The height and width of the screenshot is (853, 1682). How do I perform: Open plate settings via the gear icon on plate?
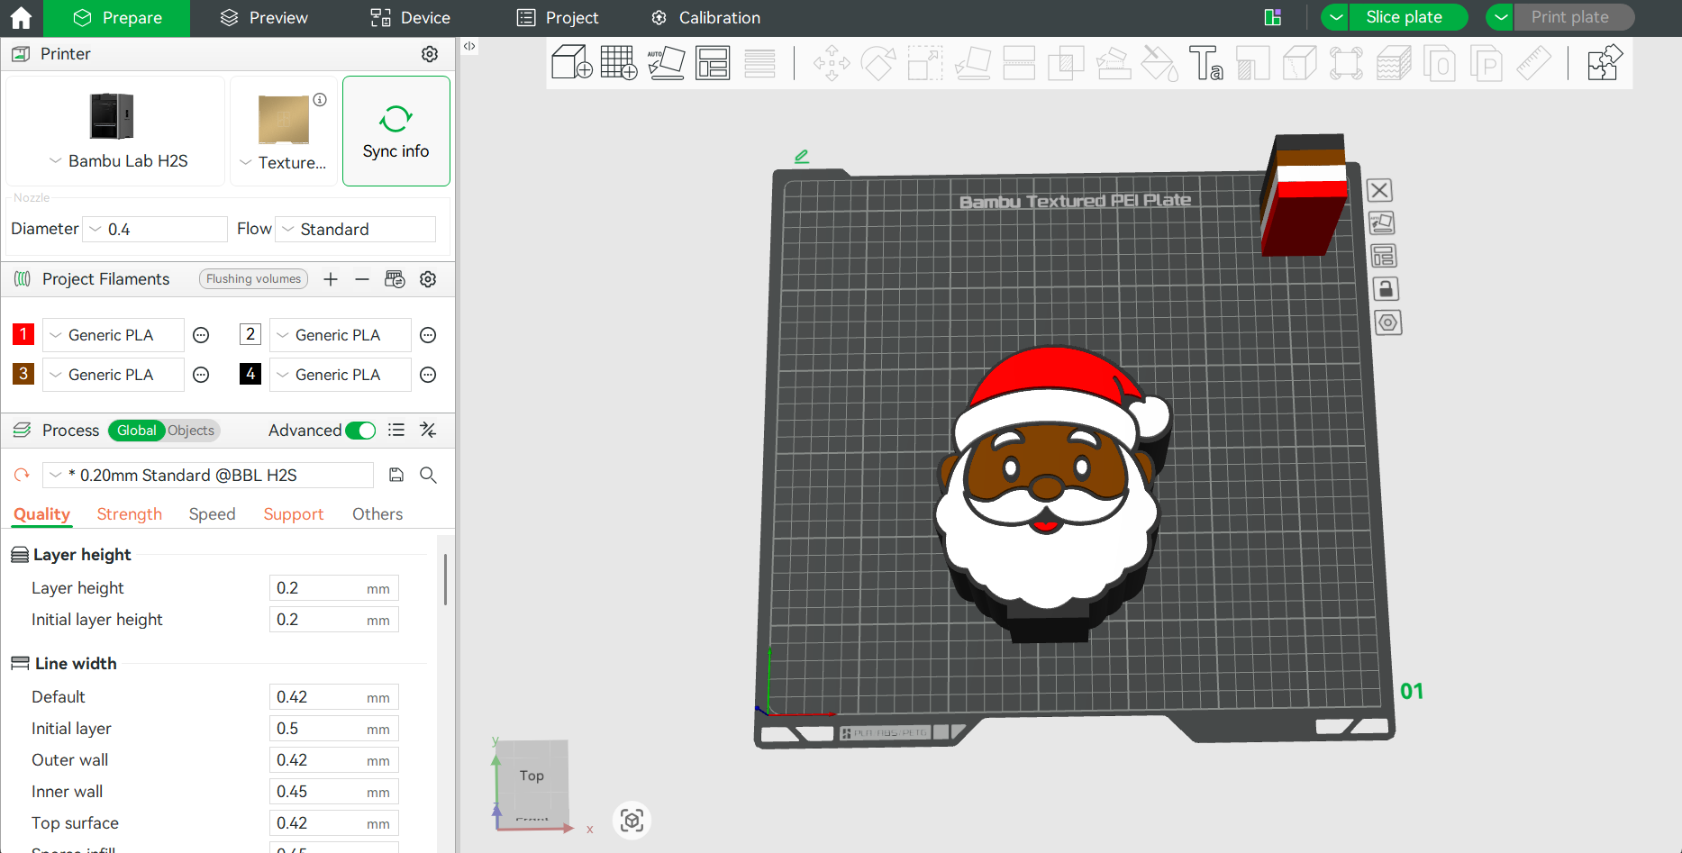click(1388, 322)
